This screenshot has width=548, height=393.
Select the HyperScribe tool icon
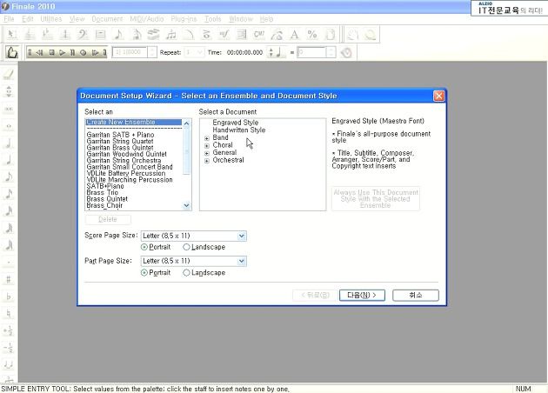click(154, 35)
